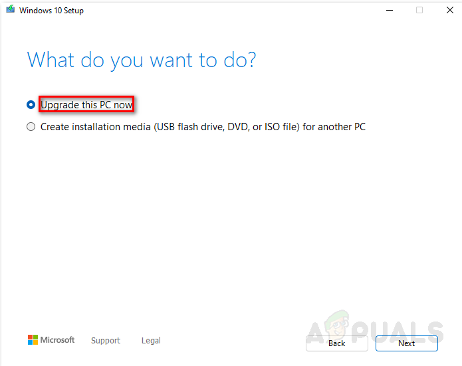Click the Next button
462x366 pixels.
tap(407, 343)
